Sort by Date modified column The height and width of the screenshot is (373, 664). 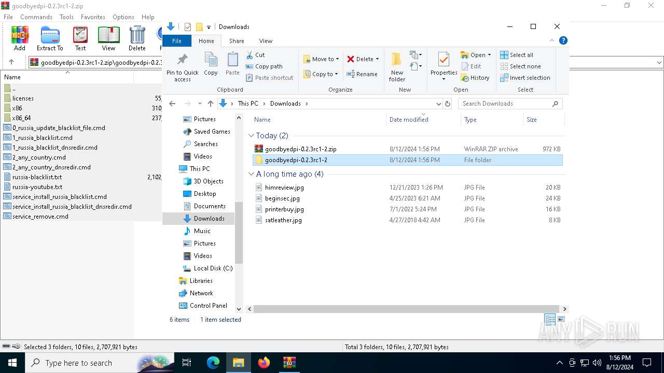[x=424, y=120]
